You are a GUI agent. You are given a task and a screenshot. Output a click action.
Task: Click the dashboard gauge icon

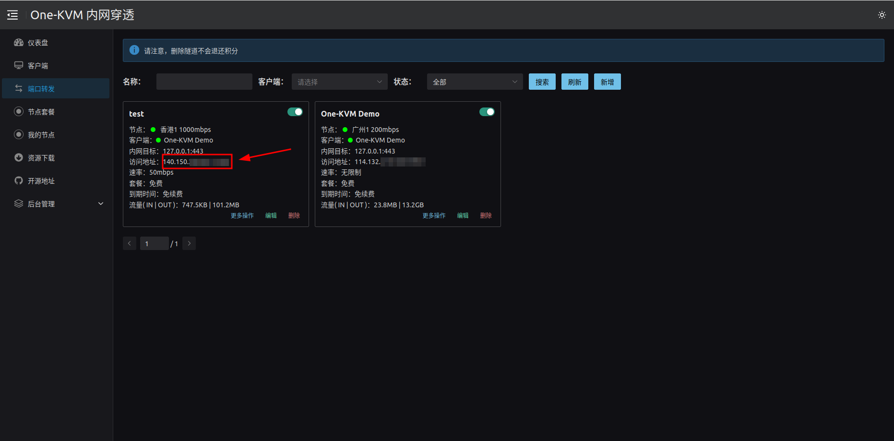(x=19, y=43)
